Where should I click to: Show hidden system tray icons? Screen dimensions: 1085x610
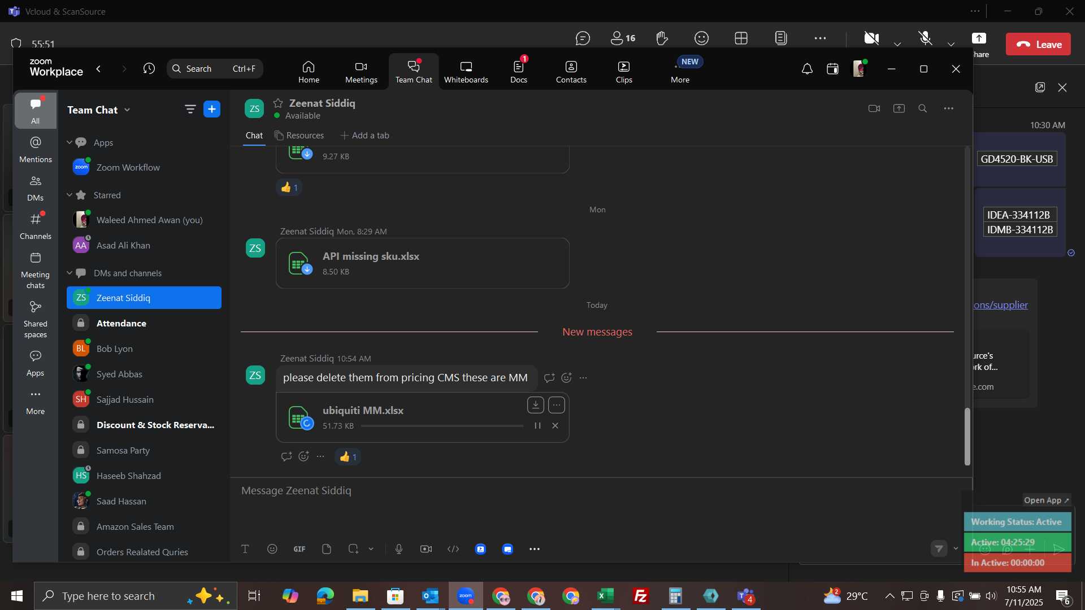[889, 596]
